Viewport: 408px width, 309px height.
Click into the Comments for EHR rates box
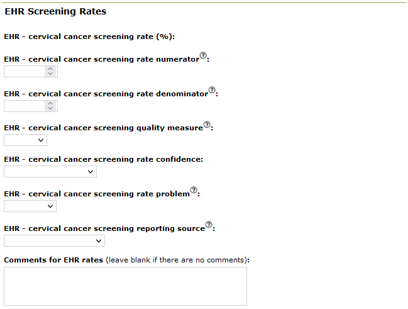coord(125,286)
